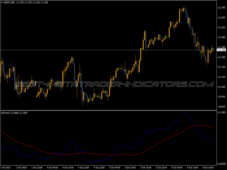This screenshot has height=170, width=227.
Task: Click the 111.290 price axis label
Action: [221, 57]
